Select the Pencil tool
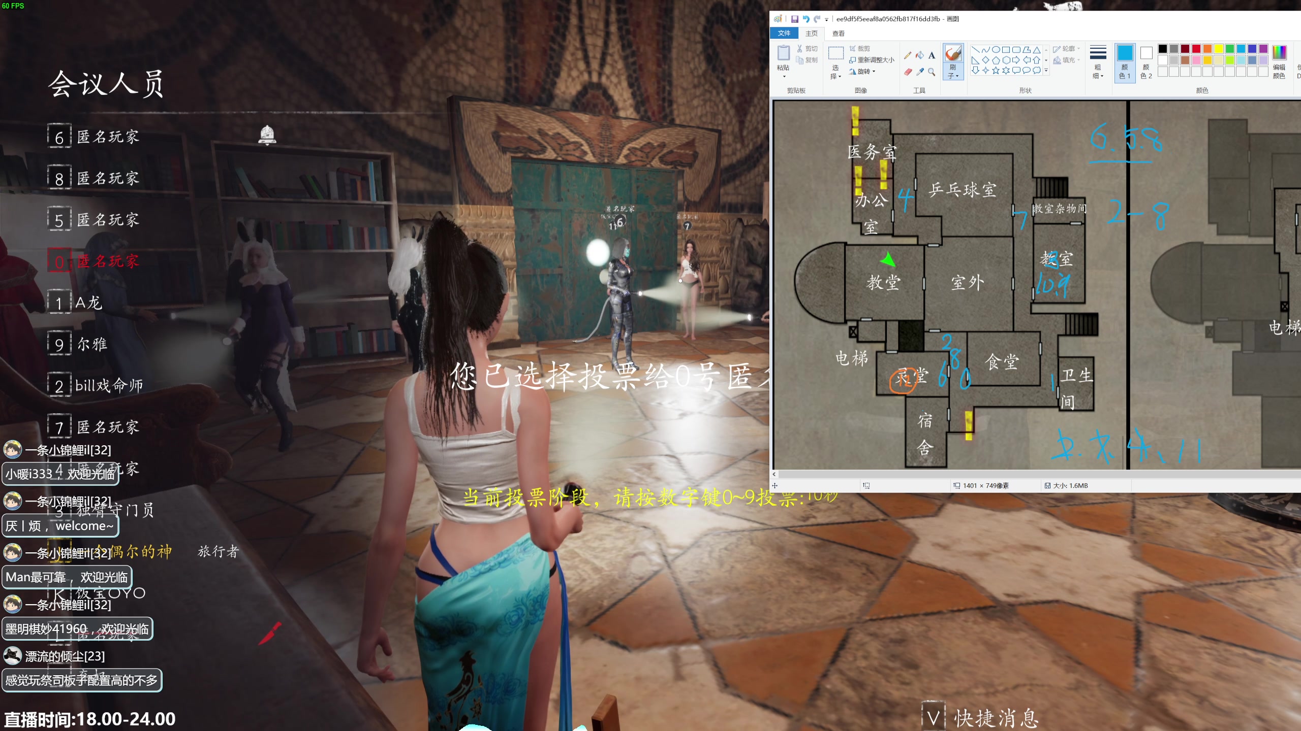Screen dimensions: 1301x731 [x=908, y=55]
